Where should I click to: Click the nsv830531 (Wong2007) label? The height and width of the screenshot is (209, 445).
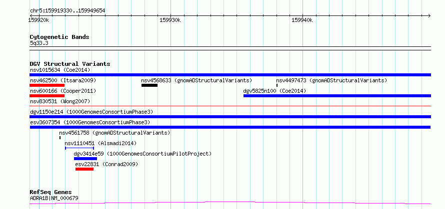point(60,101)
